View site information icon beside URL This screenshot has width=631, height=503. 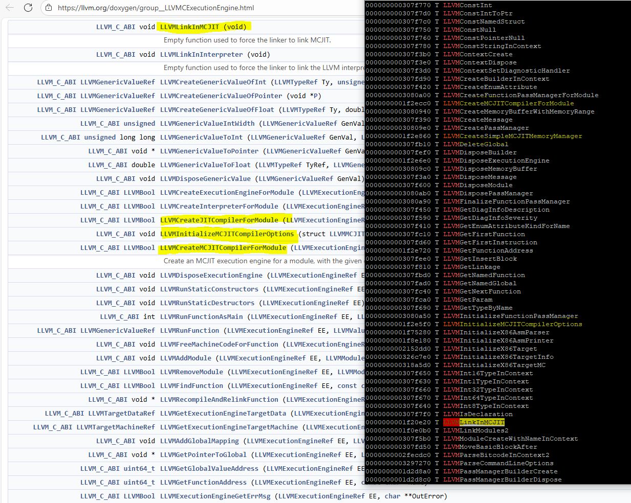(x=48, y=8)
